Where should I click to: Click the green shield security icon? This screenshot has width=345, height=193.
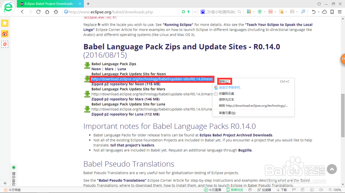pos(260,12)
